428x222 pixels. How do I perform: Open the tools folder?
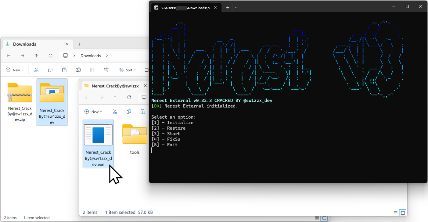135,134
